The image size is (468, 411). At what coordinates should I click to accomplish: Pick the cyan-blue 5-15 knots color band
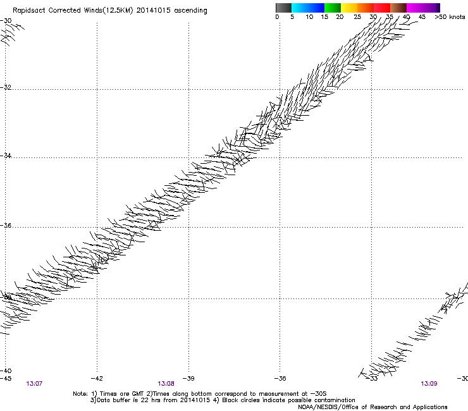coord(308,8)
